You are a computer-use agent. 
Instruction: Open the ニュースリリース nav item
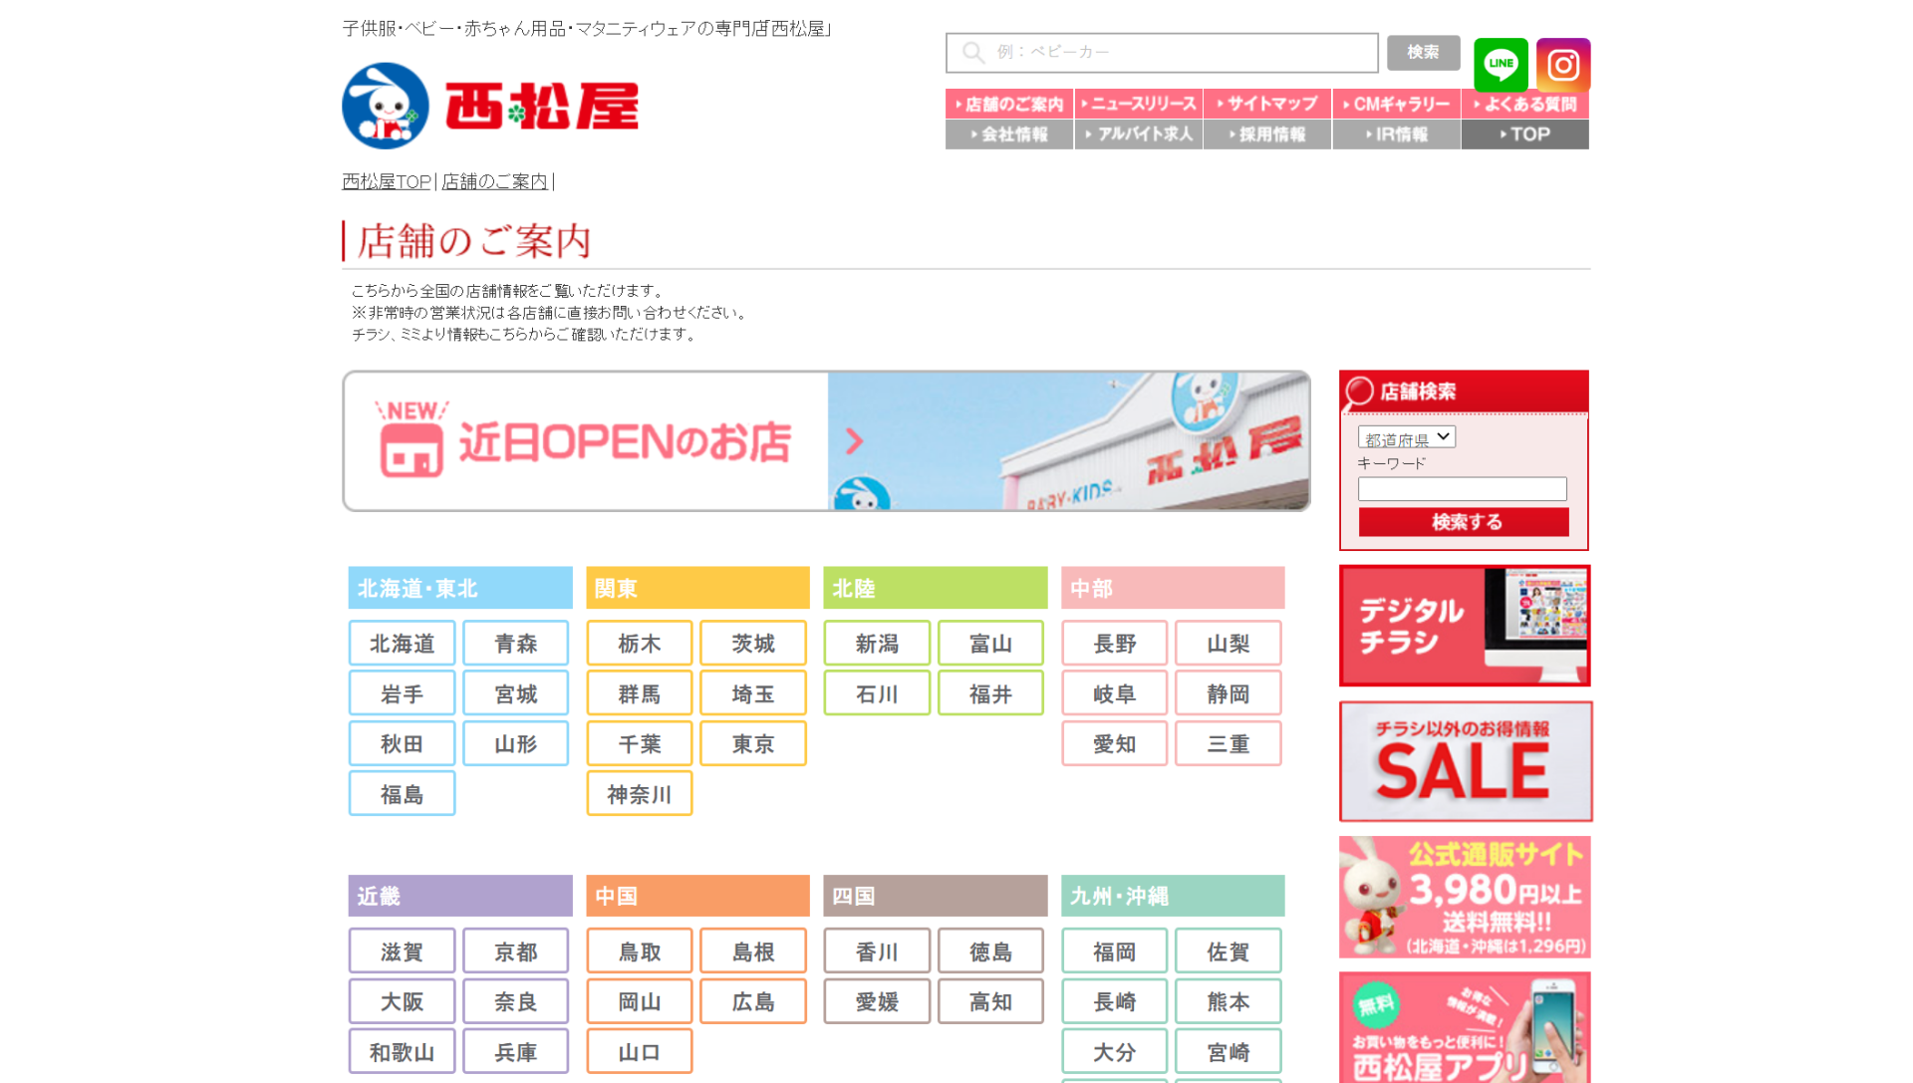[x=1139, y=104]
